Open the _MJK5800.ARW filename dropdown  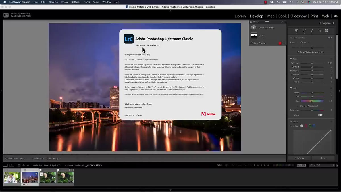pyautogui.click(x=94, y=165)
